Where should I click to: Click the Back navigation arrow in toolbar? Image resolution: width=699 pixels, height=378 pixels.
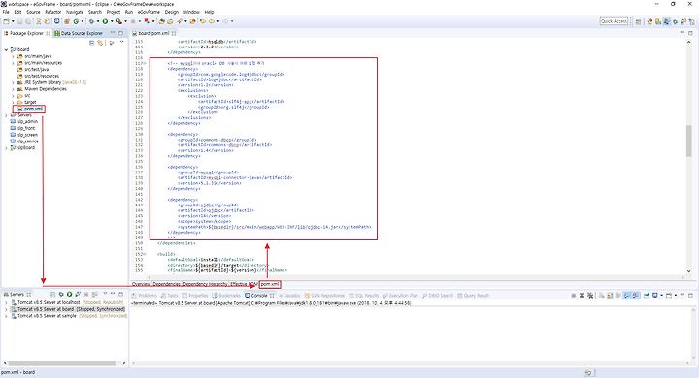(x=212, y=21)
